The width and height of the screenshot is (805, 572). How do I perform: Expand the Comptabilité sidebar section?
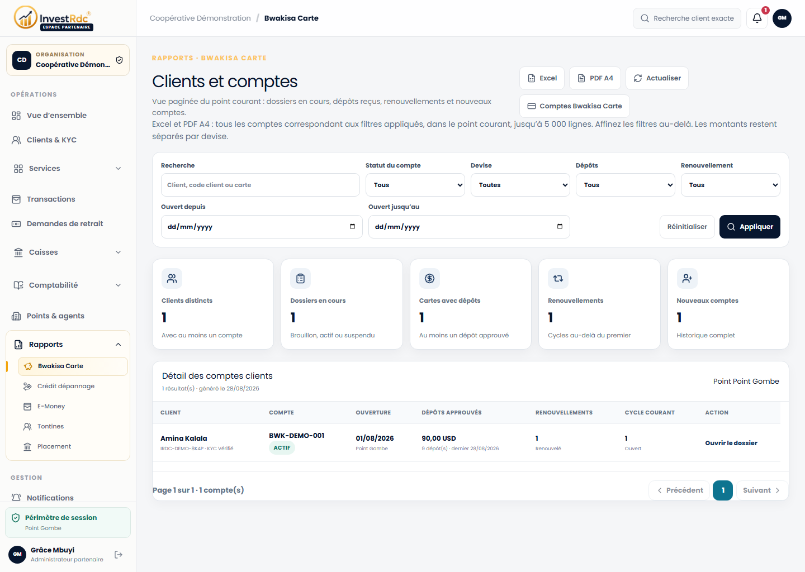coord(68,285)
